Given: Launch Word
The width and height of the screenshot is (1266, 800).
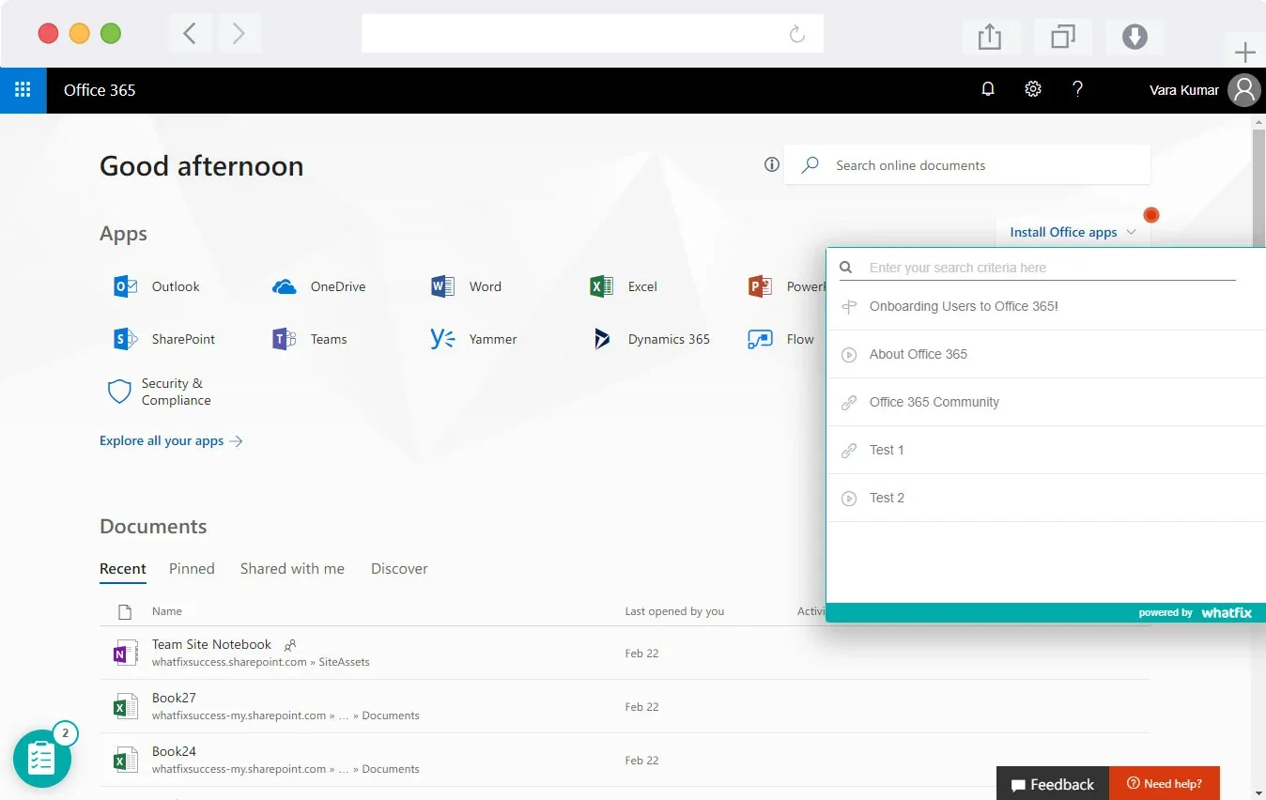Looking at the screenshot, I should (467, 286).
